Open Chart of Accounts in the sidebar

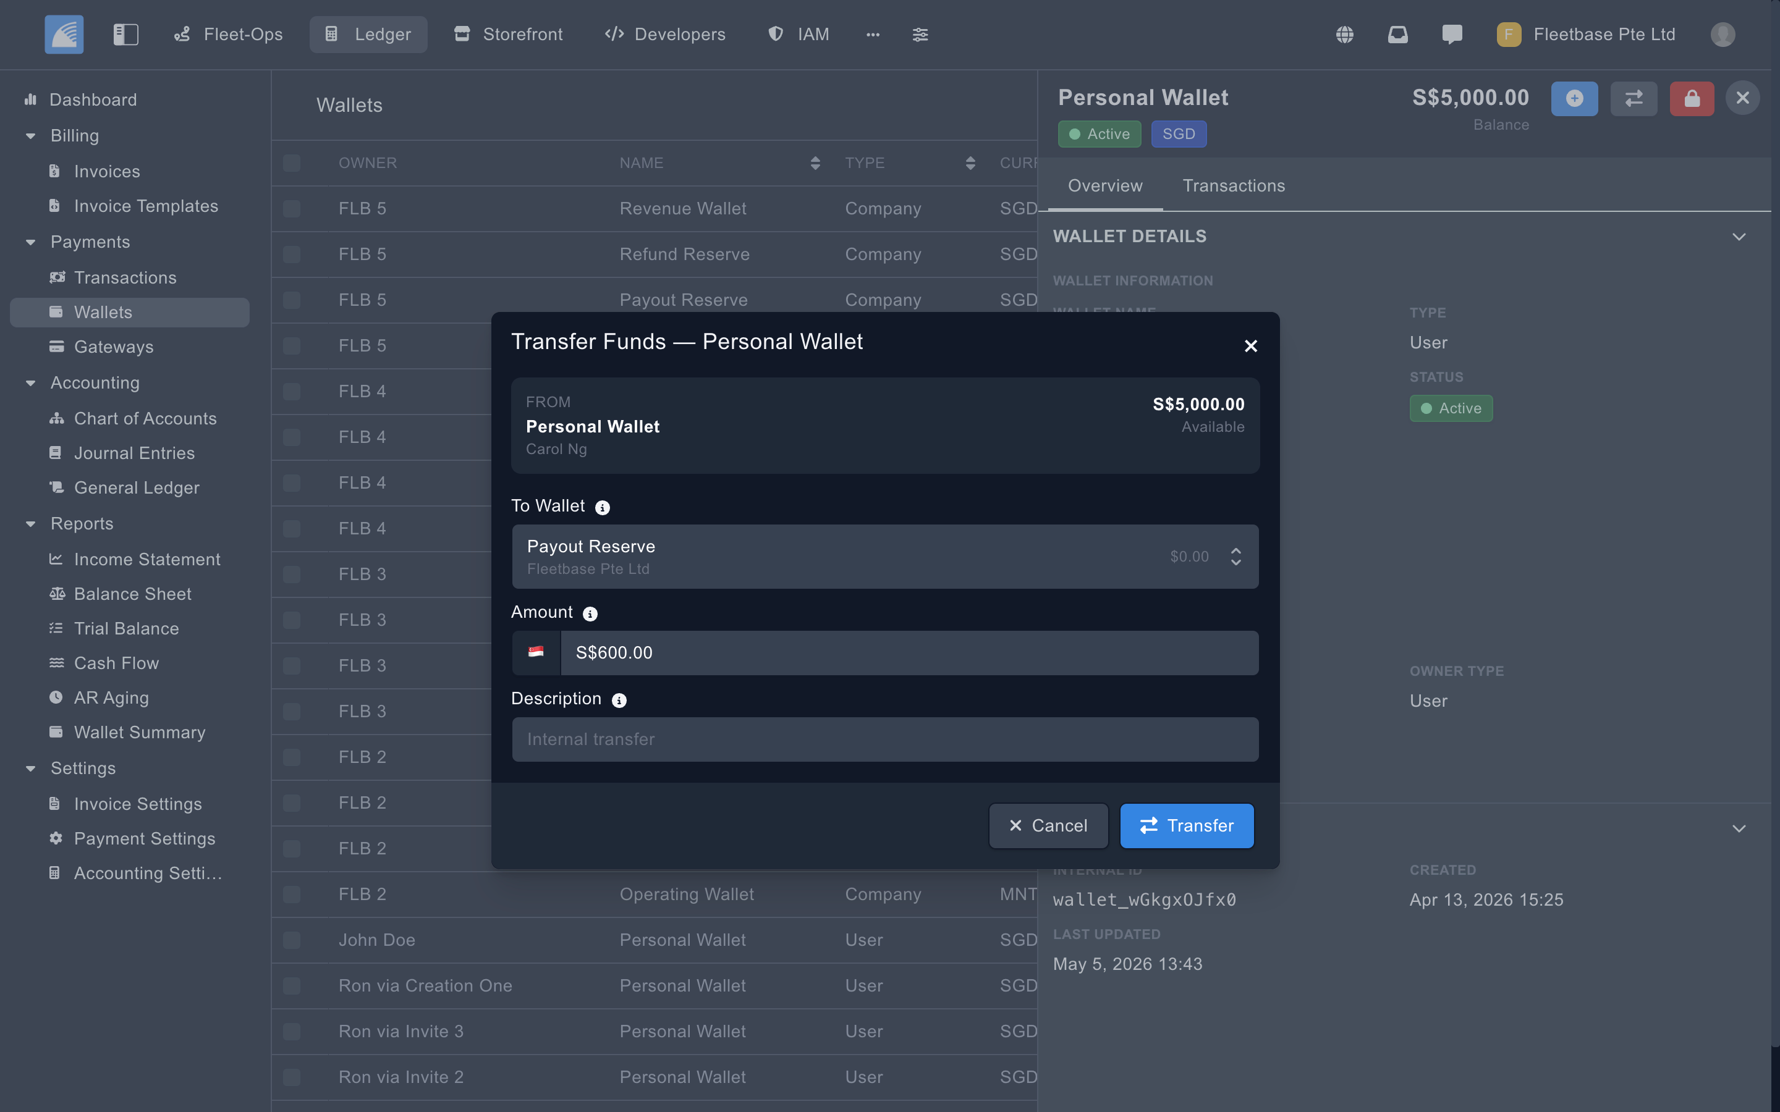pyautogui.click(x=145, y=418)
